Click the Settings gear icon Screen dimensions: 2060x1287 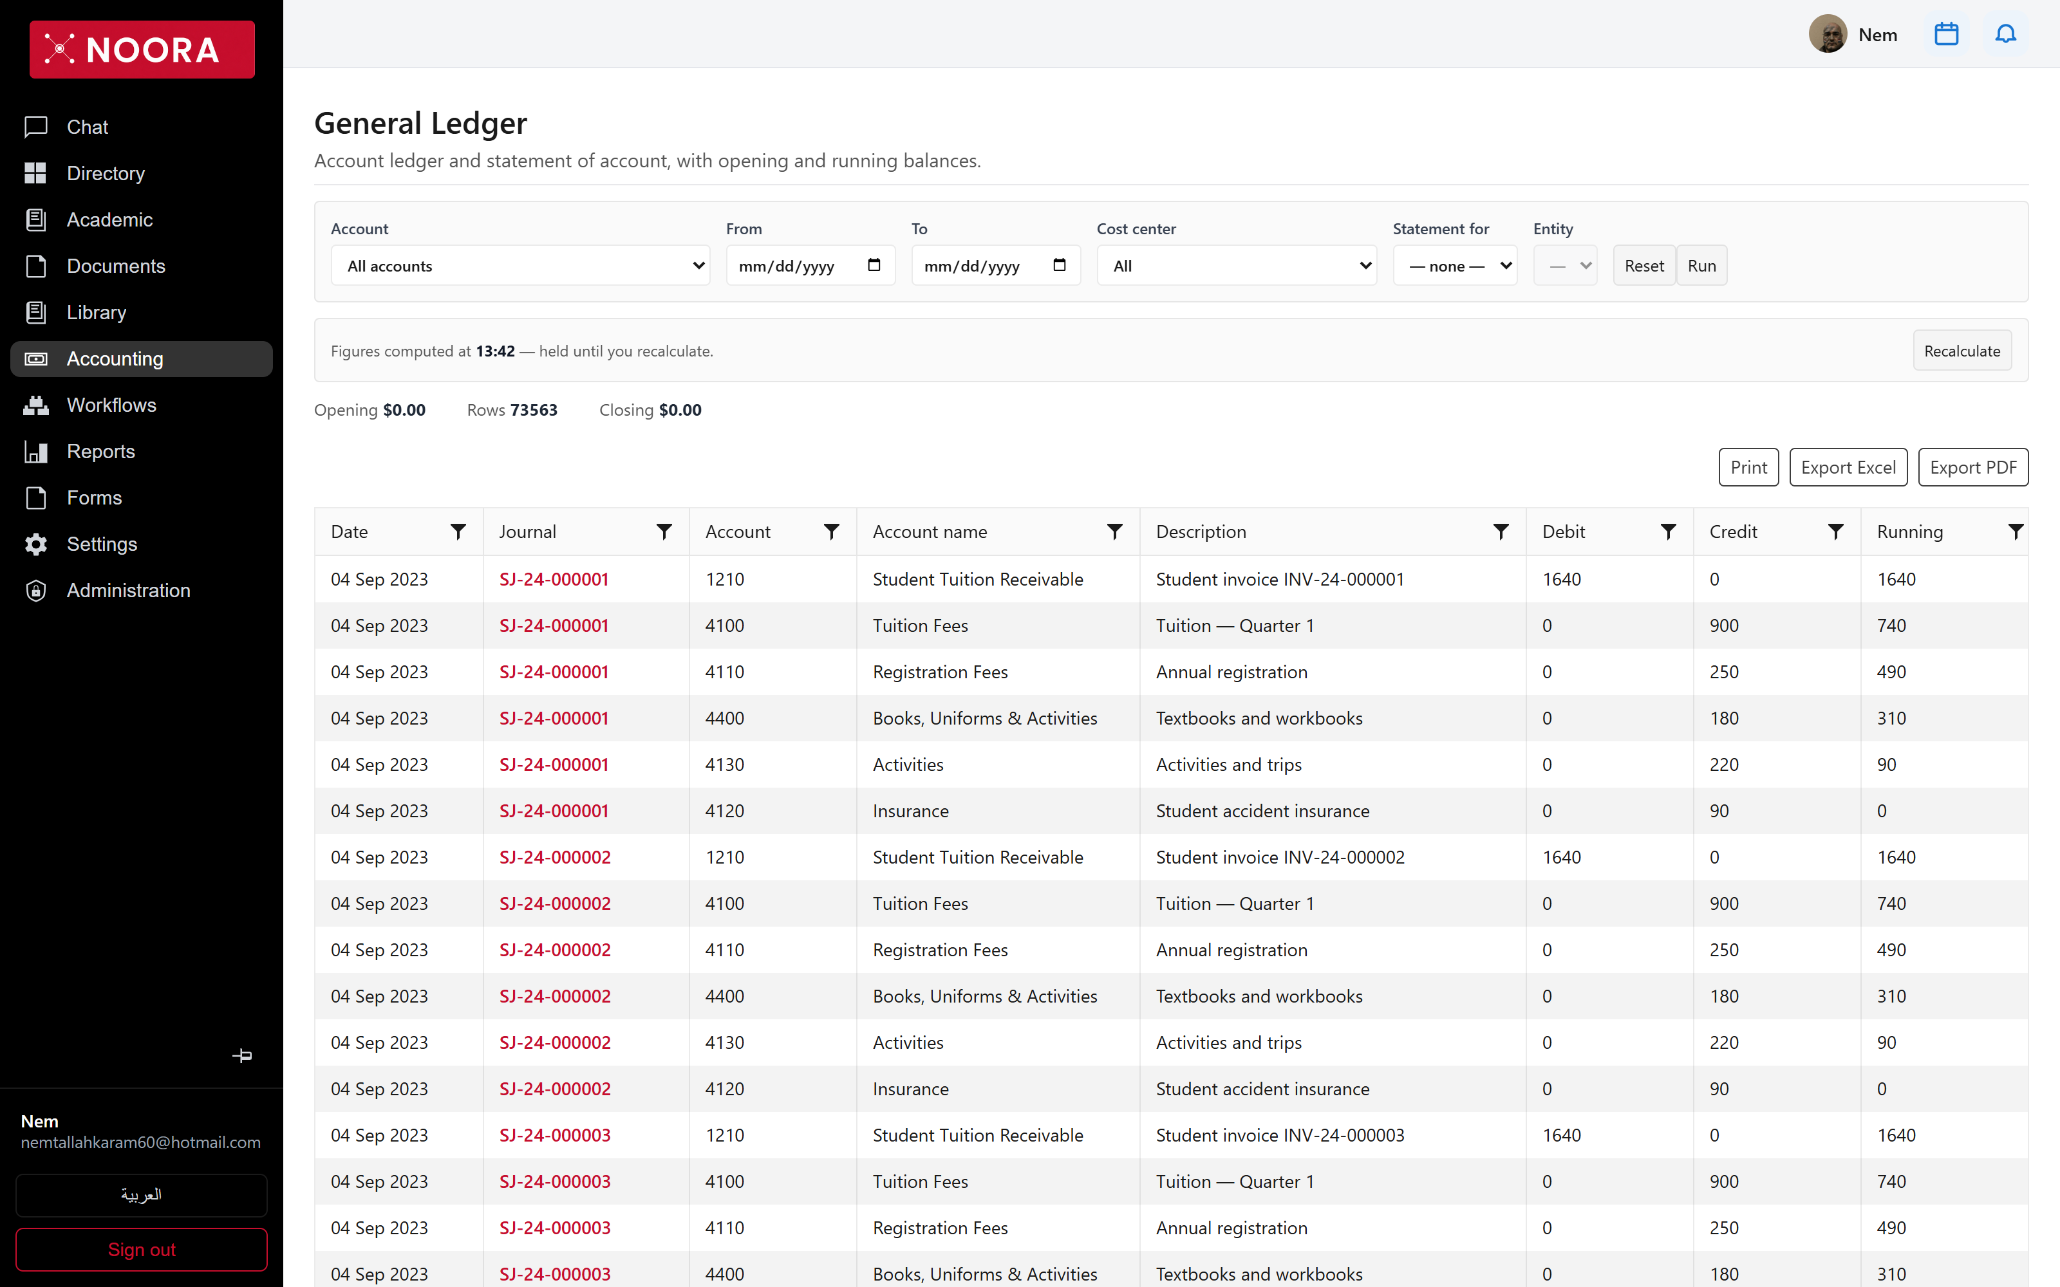pyautogui.click(x=36, y=544)
